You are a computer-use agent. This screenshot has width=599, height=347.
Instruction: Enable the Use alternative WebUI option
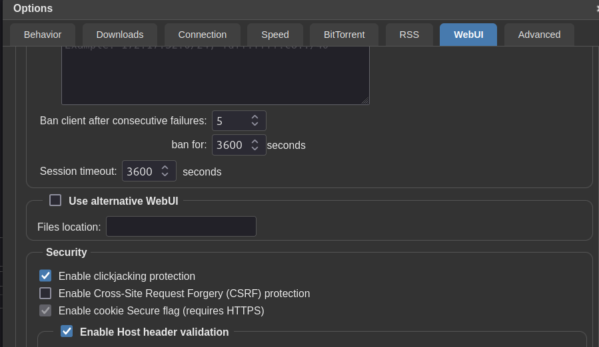pos(55,200)
